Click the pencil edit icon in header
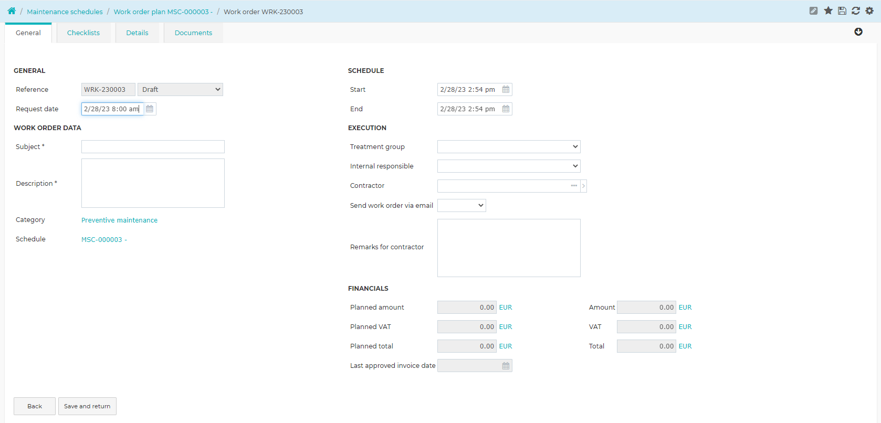881x423 pixels. (x=813, y=10)
